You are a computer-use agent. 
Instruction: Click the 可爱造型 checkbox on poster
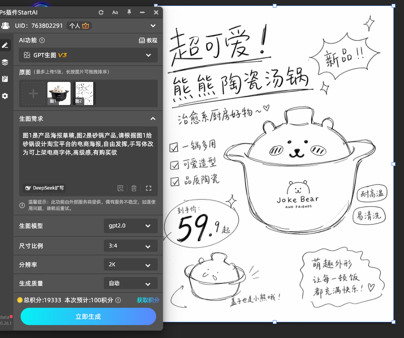pos(174,165)
